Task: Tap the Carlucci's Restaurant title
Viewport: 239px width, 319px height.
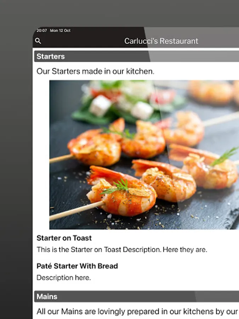Action: [161, 41]
